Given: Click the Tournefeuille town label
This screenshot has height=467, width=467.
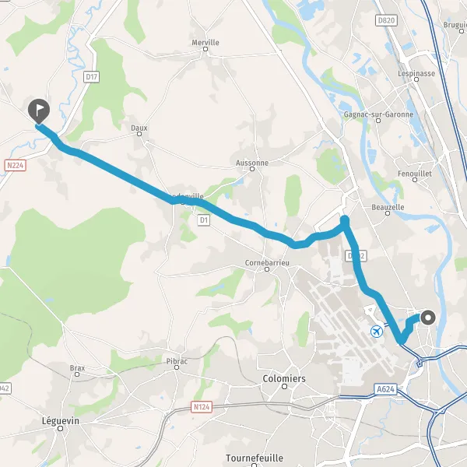Looking at the screenshot, I should (255, 458).
